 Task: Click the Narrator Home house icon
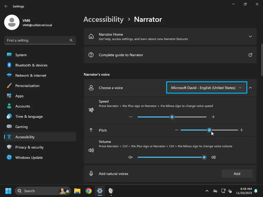(91, 36)
